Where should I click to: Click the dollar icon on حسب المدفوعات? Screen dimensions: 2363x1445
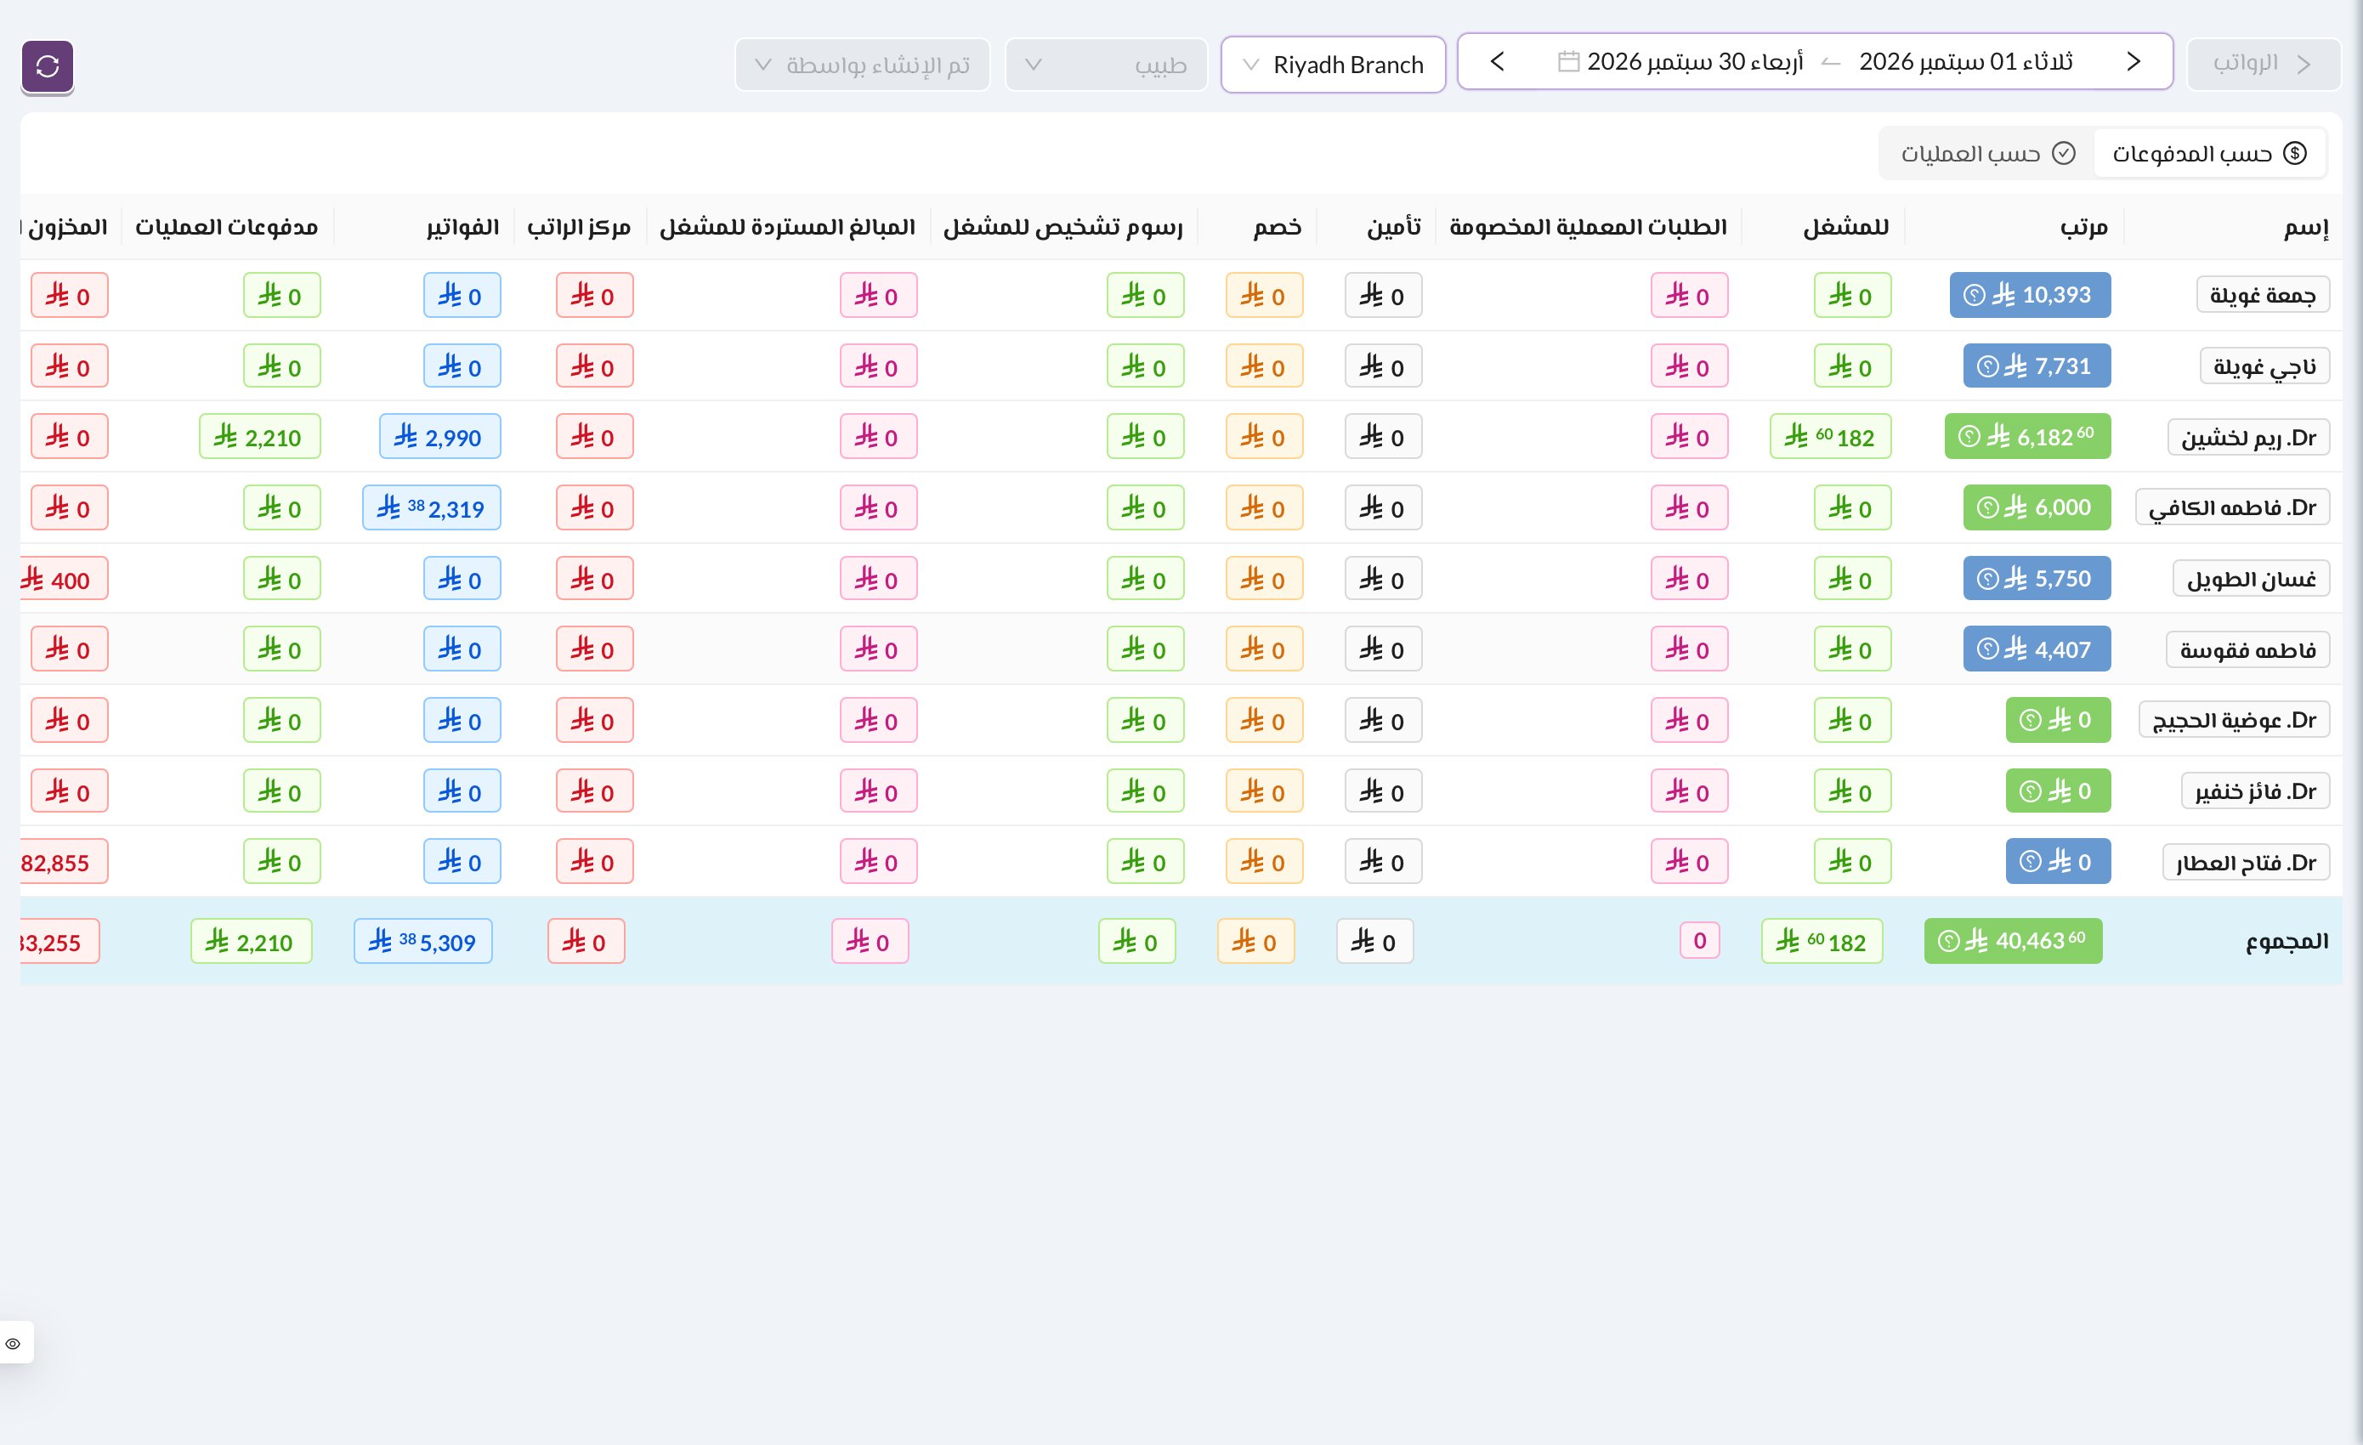(x=2295, y=153)
